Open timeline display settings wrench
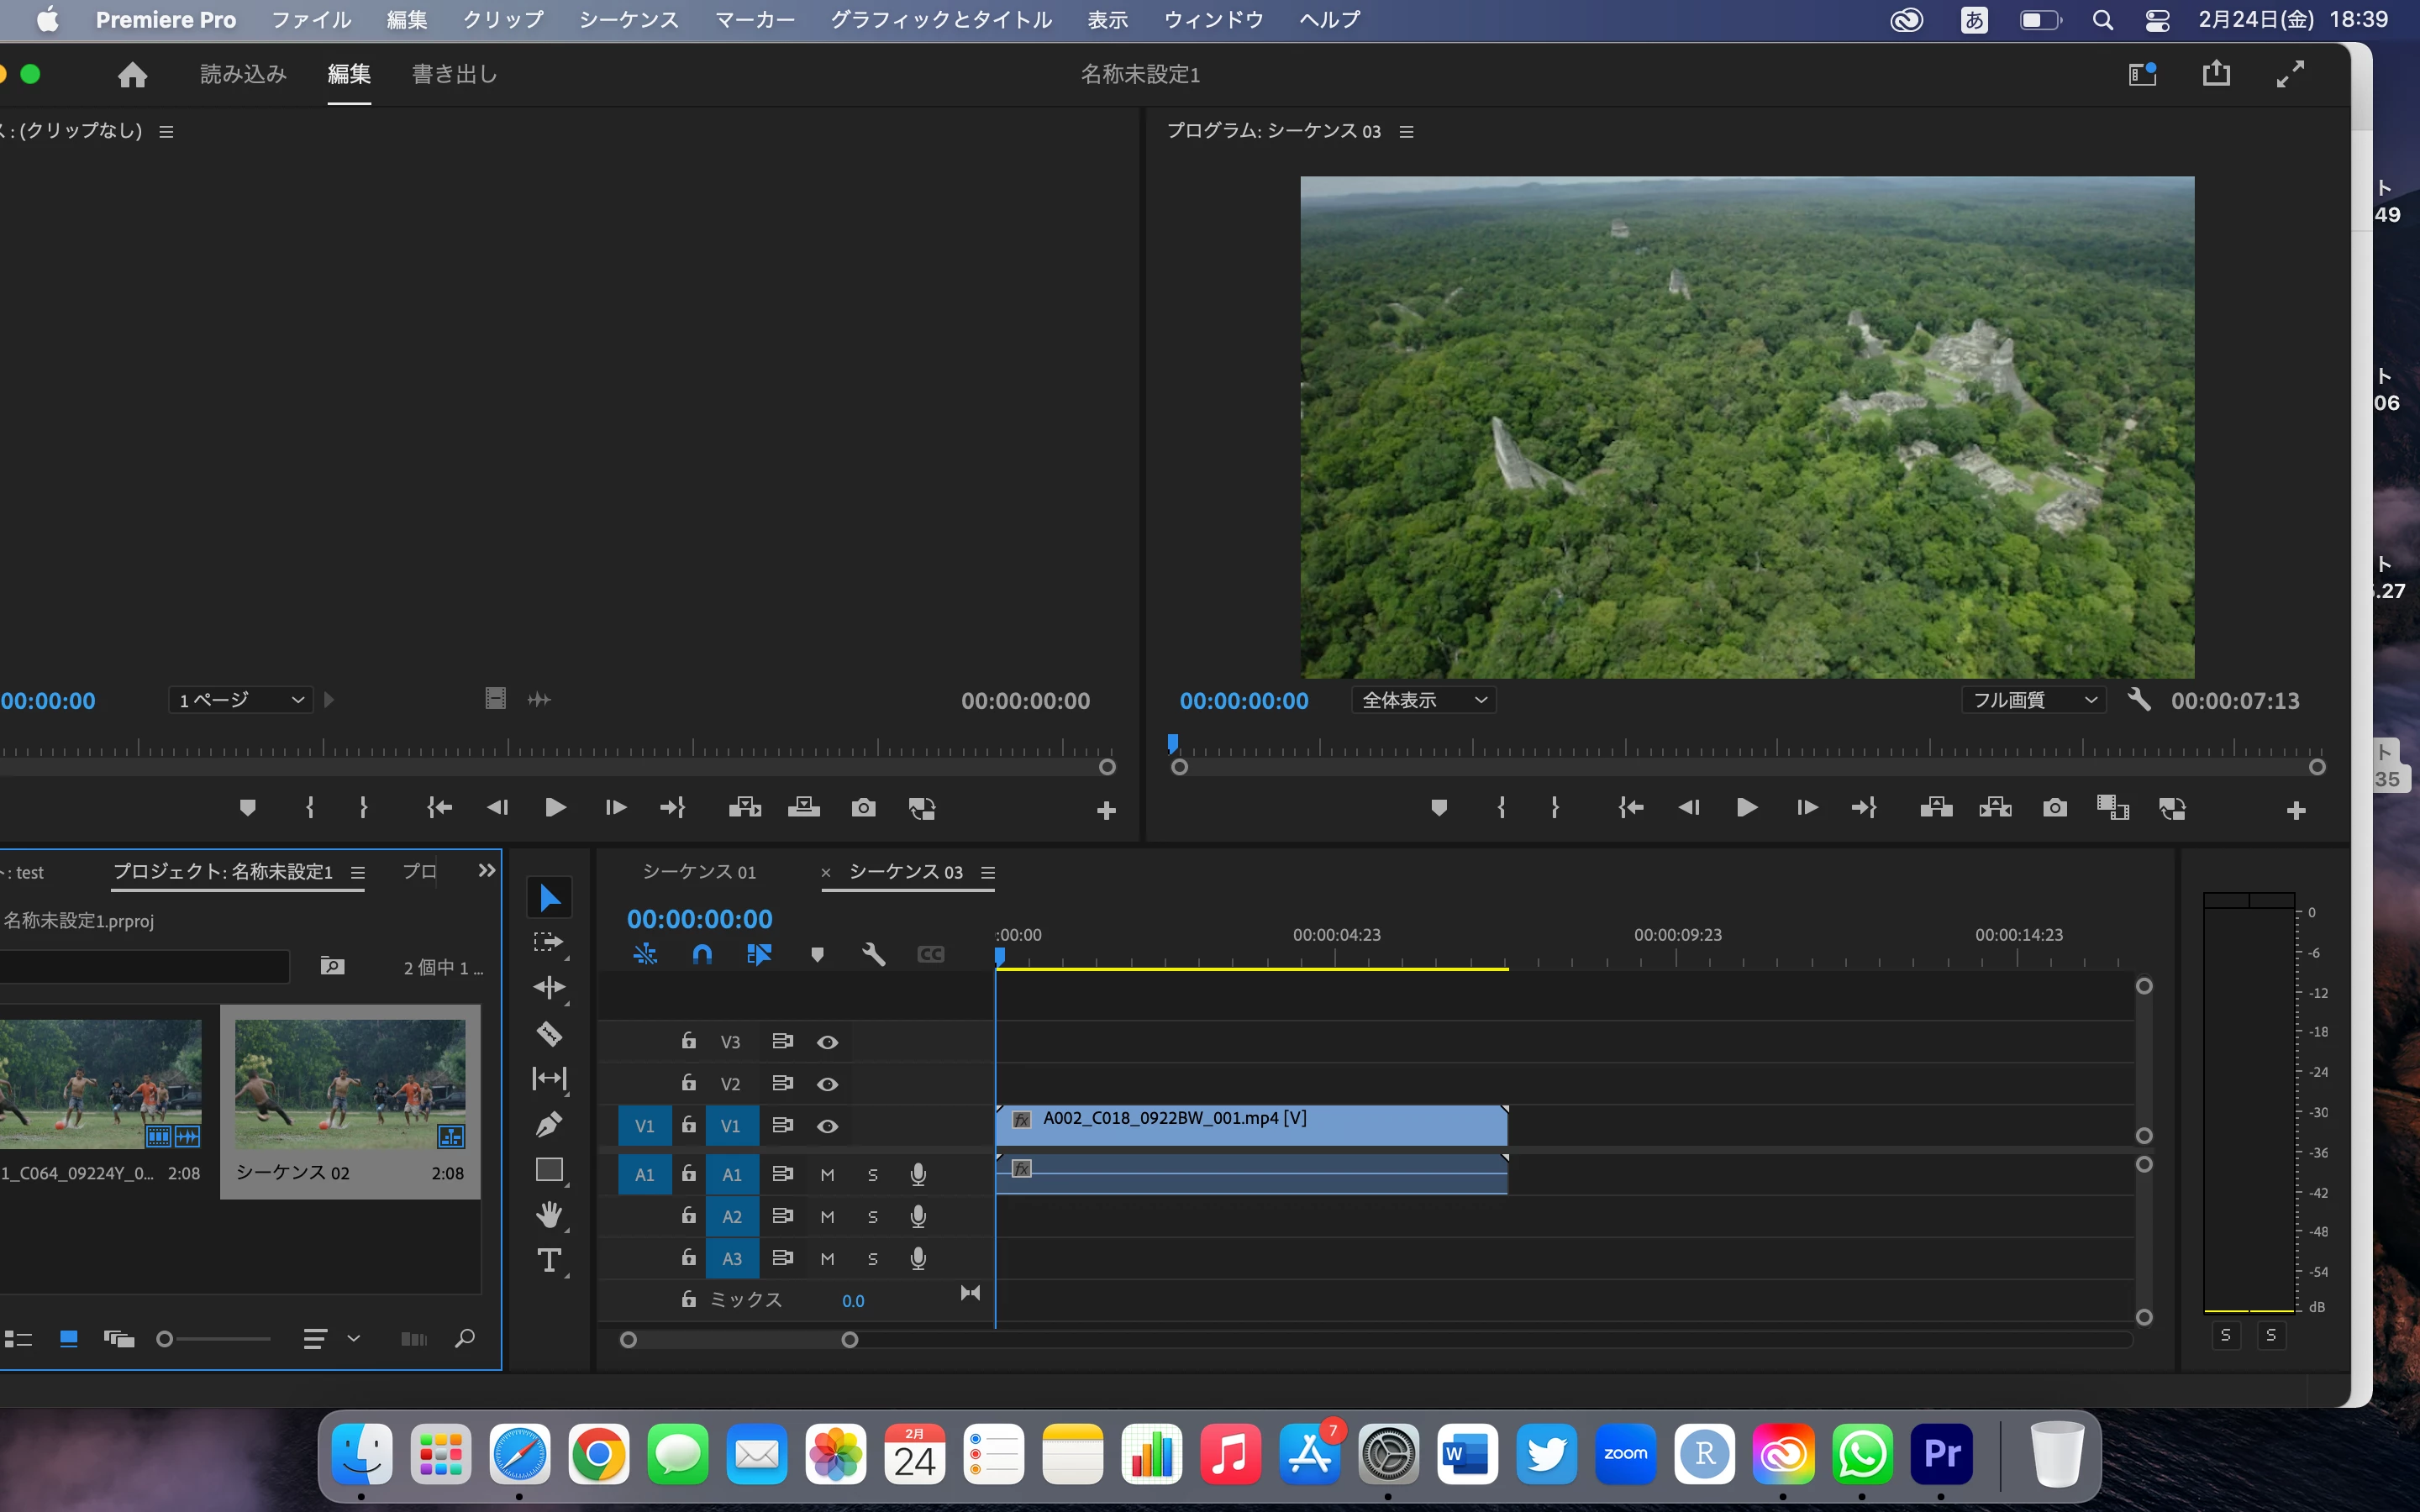 click(x=873, y=954)
